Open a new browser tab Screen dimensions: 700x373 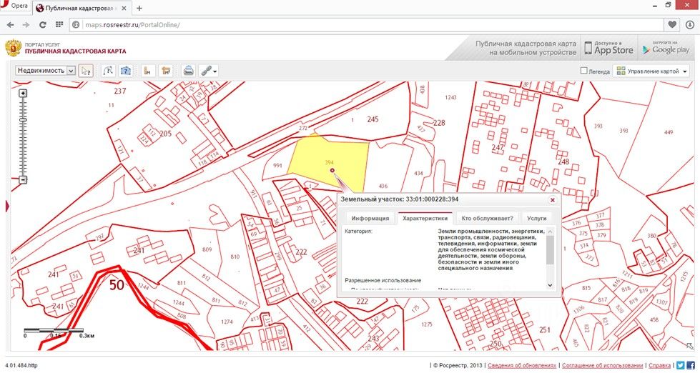point(139,8)
